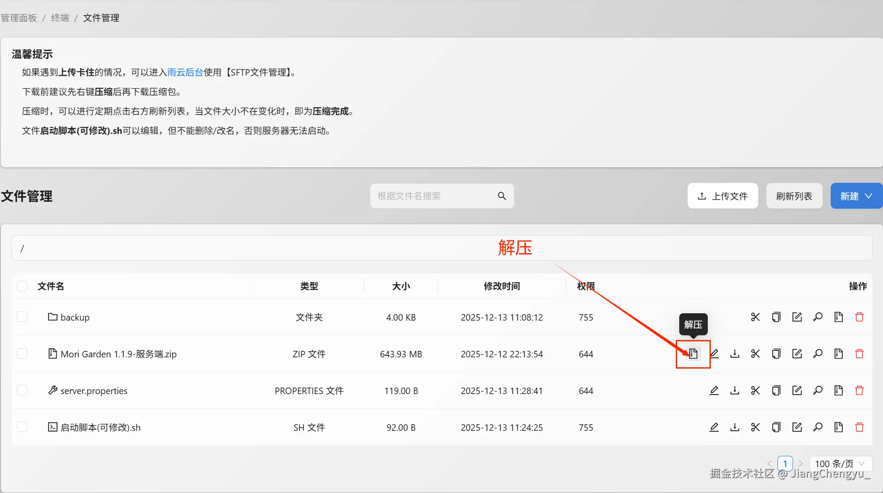Expand the 新建 dropdown button
This screenshot has height=493, width=883.
[x=856, y=196]
